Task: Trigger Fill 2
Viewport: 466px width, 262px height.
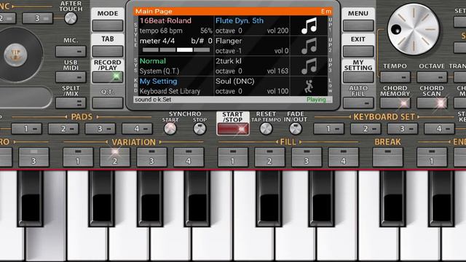Action: (269, 157)
